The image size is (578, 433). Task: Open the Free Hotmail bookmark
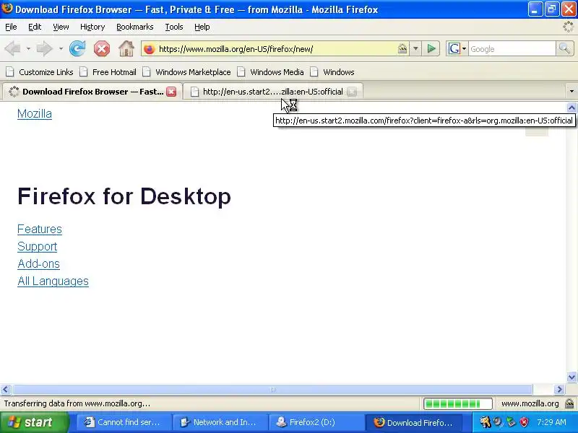[108, 72]
